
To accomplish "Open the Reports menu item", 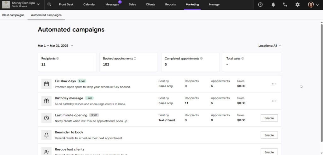I will click(x=170, y=4).
